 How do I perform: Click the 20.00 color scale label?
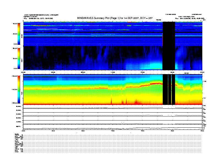[15, 34]
